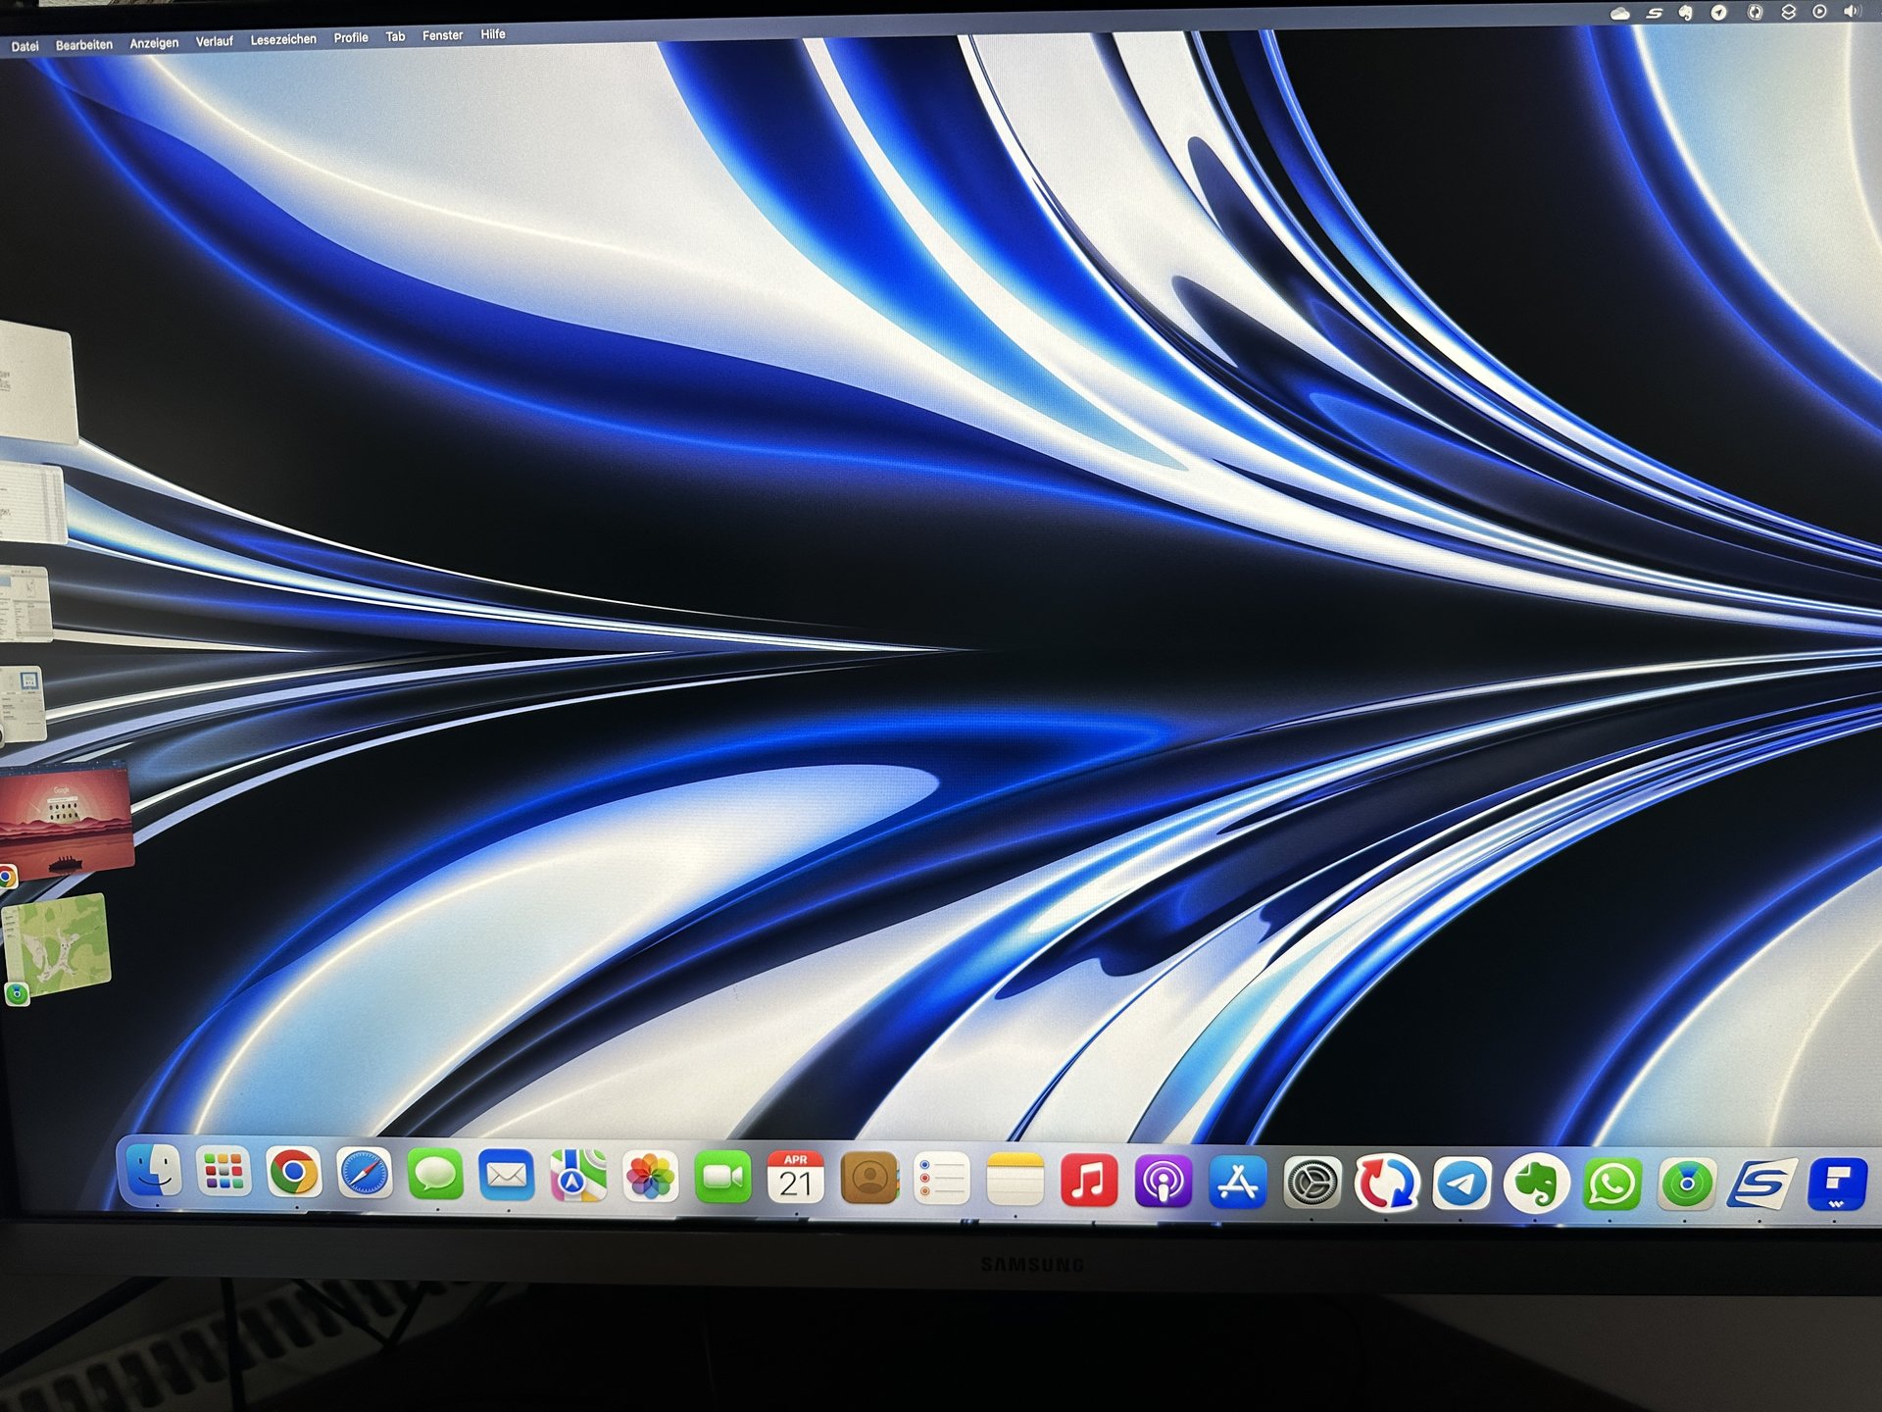Click the stacked layers menu bar icon
Screen dimensions: 1882x1412
(x=1788, y=13)
